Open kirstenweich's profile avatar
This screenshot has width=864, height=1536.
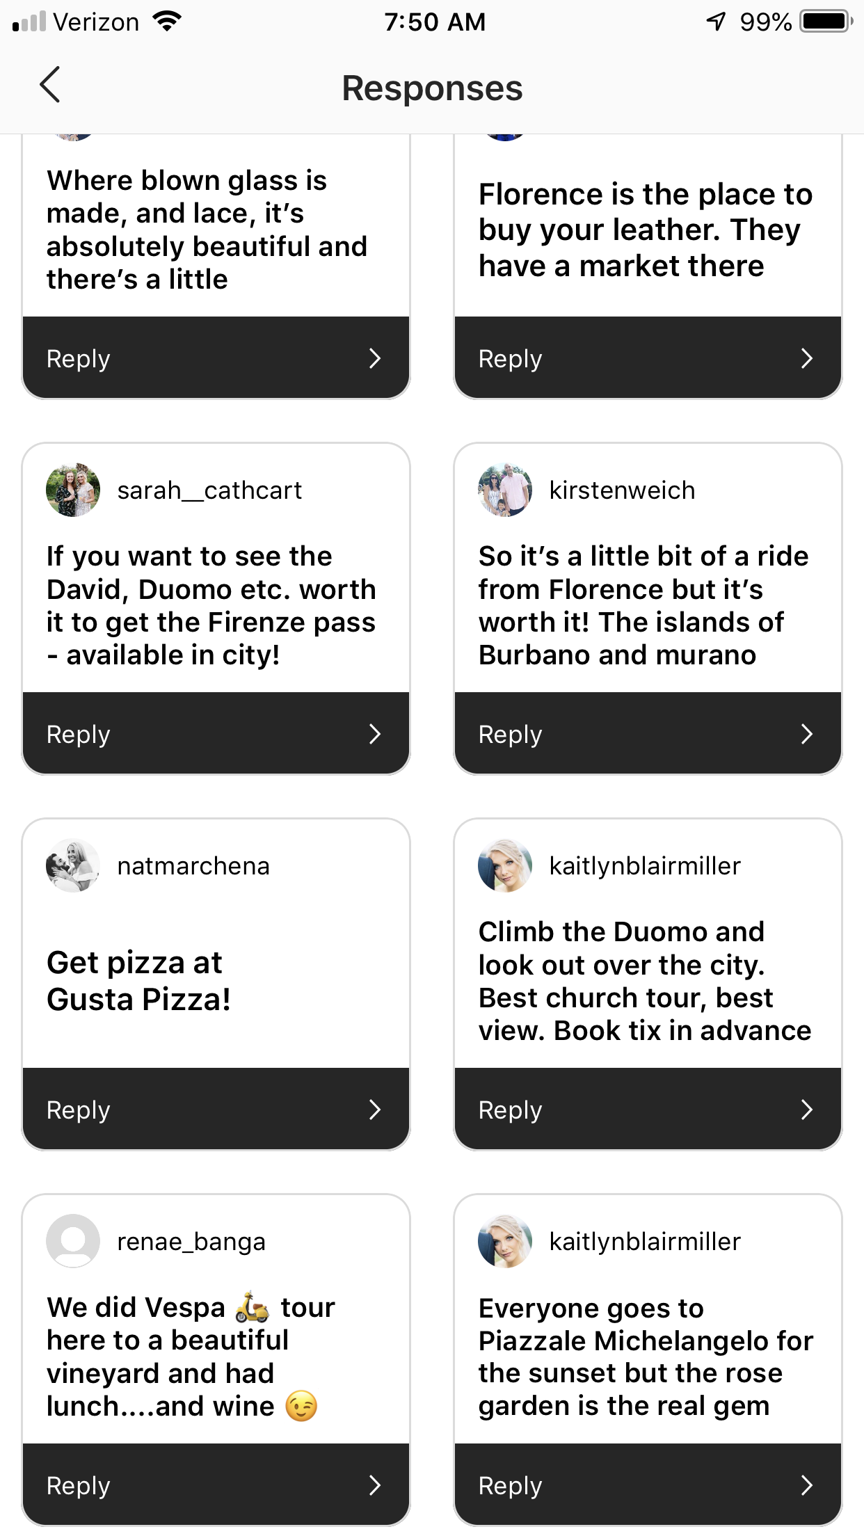tap(505, 490)
